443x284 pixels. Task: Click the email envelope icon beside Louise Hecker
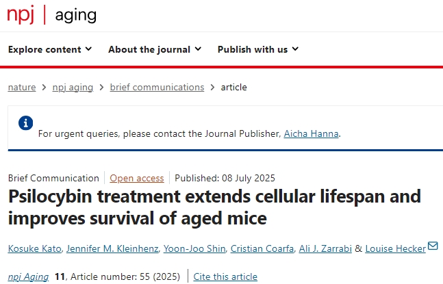(433, 246)
